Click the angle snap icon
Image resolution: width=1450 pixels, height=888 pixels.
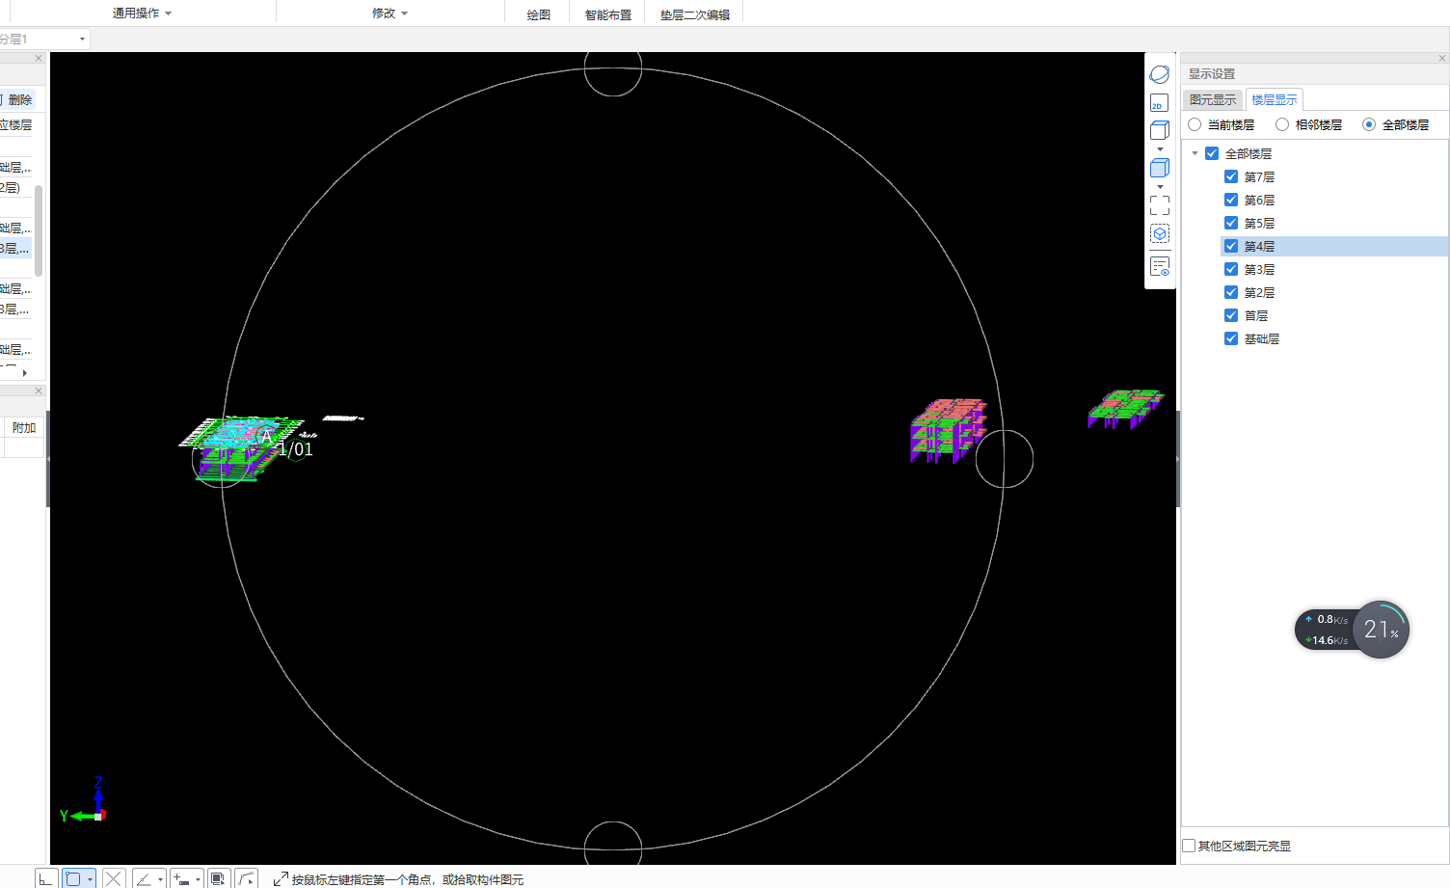click(x=144, y=879)
